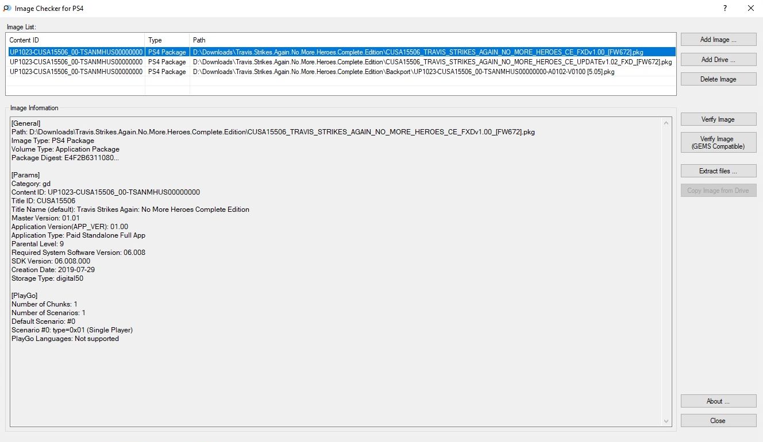
Task: Click the Application Type: Paid Standalone Full App line
Action: tap(78, 235)
